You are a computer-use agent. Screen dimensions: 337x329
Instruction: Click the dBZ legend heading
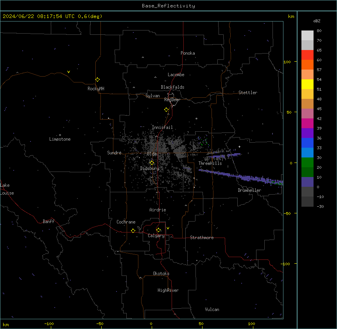(317, 21)
